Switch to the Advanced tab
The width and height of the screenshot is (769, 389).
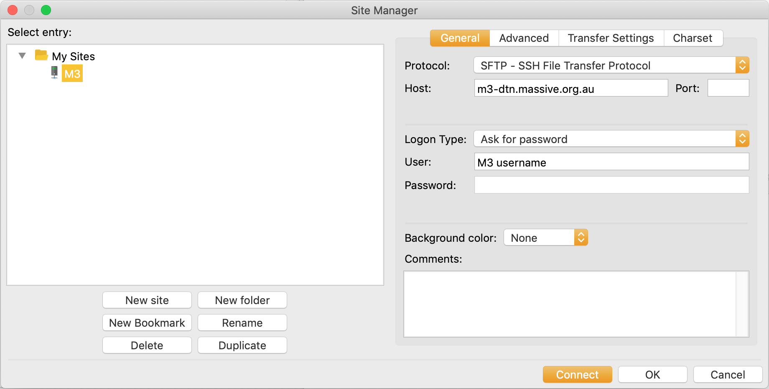coord(524,38)
